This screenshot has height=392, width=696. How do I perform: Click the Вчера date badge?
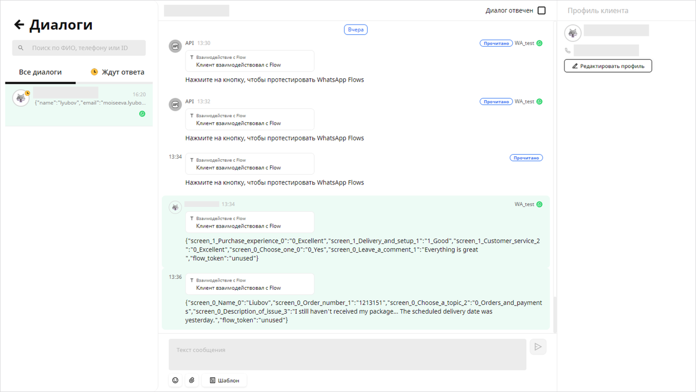pos(356,29)
